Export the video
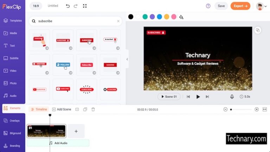Image resolution: width=270 pixels, height=152 pixels. 240,6
